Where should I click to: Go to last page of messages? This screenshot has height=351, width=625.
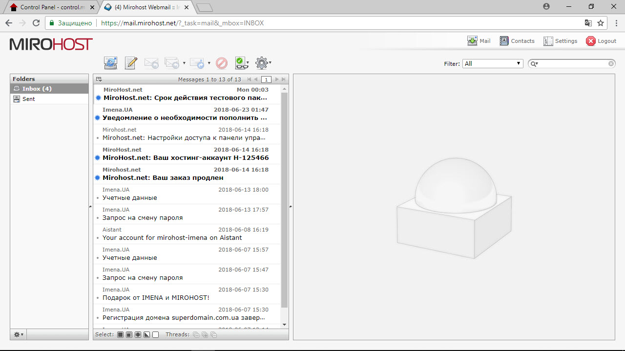(x=284, y=79)
